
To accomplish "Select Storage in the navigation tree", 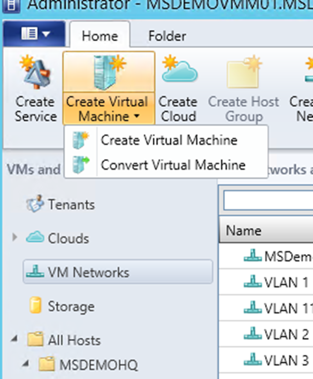I will coord(71,307).
